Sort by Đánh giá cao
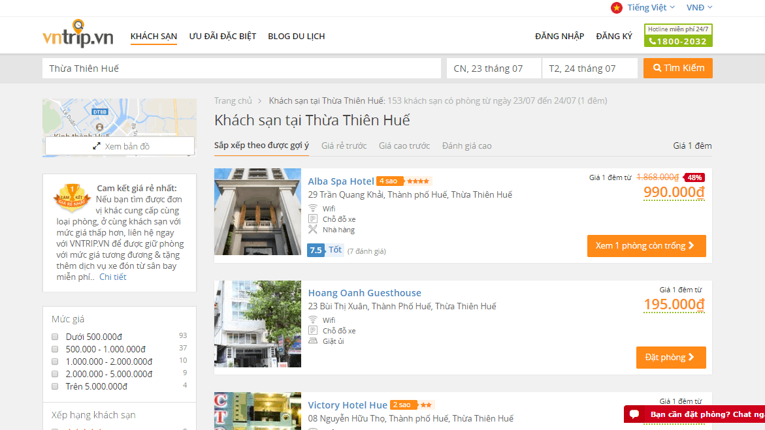The height and width of the screenshot is (430, 765). [x=467, y=146]
